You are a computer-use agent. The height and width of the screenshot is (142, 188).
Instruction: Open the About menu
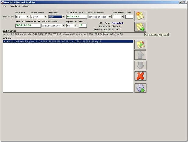(x=26, y=6)
